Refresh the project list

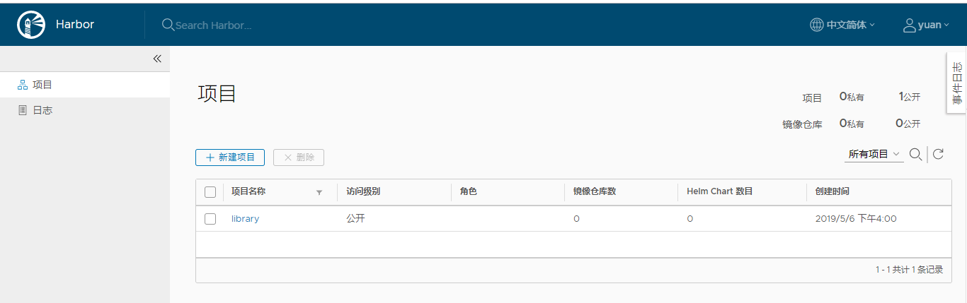tap(938, 154)
